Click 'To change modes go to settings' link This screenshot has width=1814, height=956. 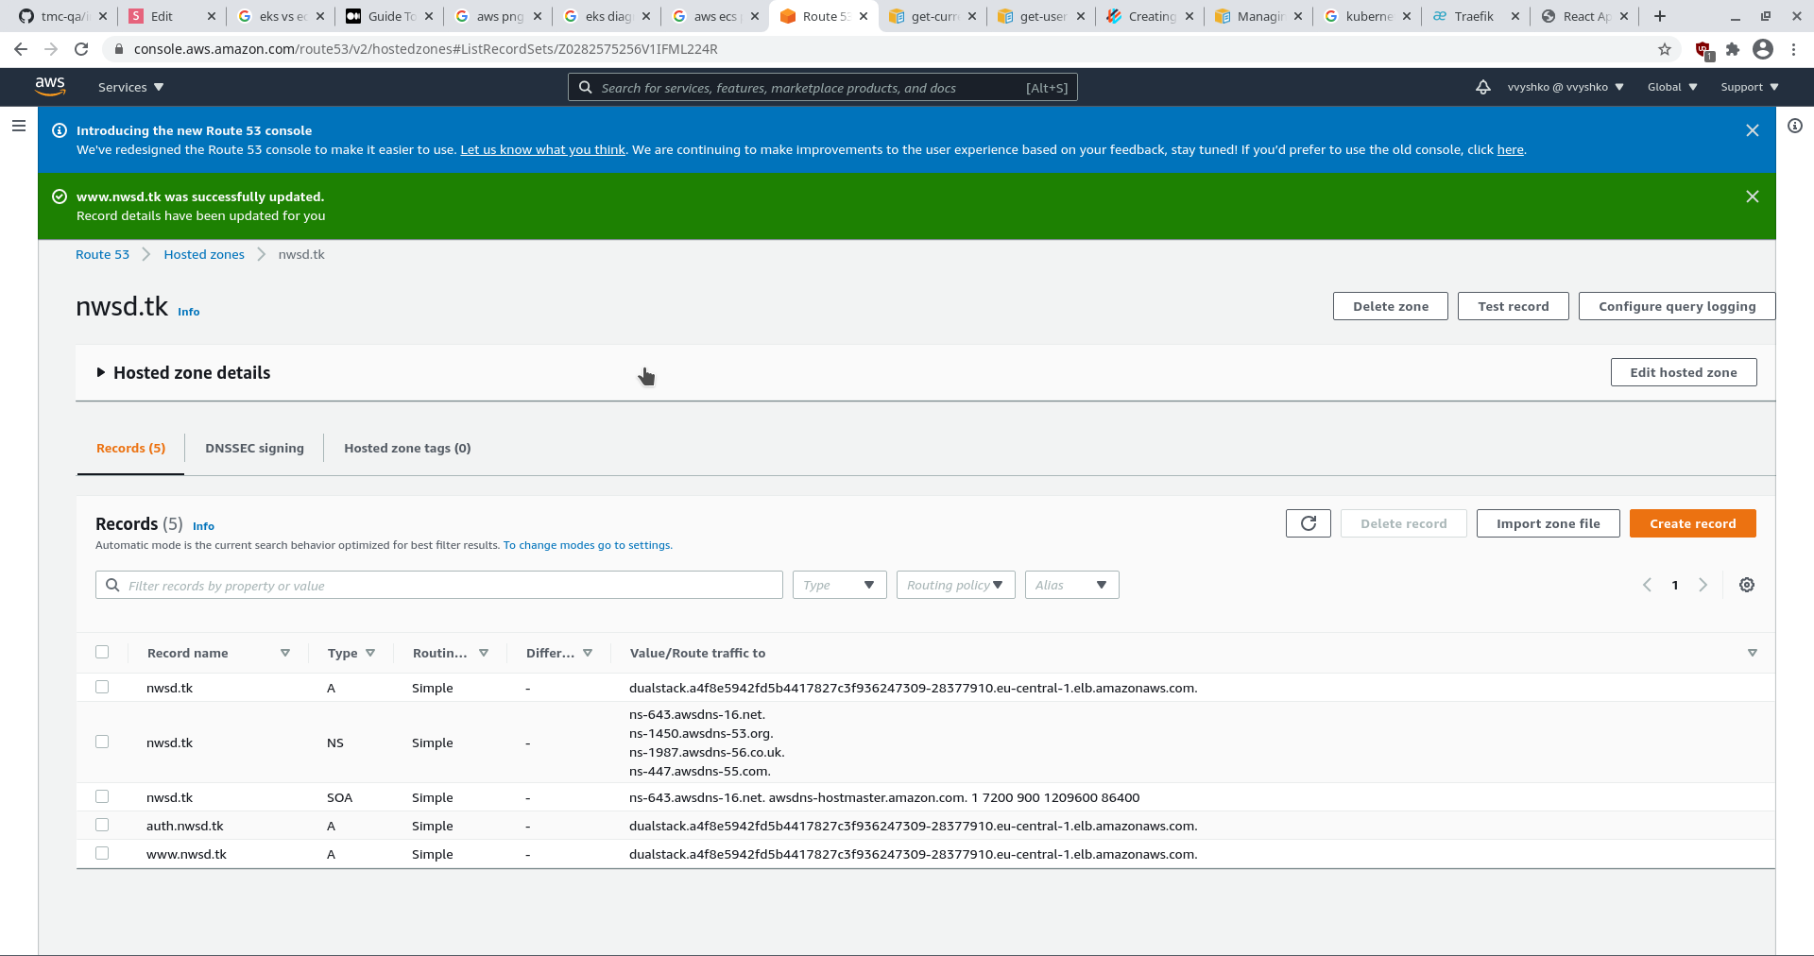point(588,545)
